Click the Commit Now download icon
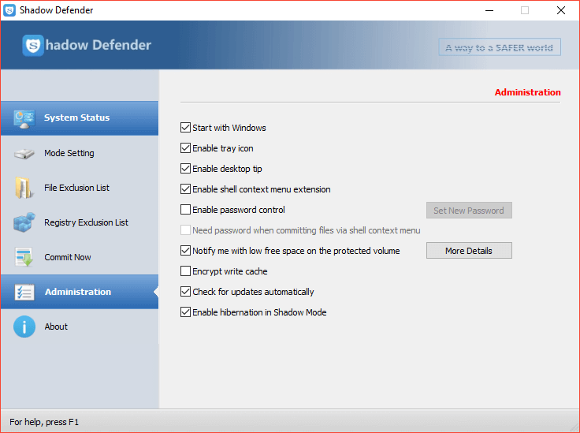The image size is (580, 433). click(24, 257)
